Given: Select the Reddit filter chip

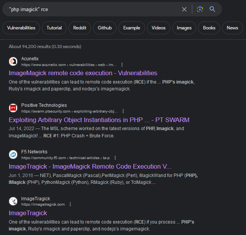Looking at the screenshot, I should tap(80, 28).
